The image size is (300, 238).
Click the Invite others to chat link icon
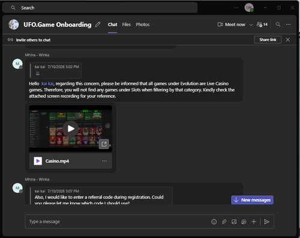(x=10, y=40)
